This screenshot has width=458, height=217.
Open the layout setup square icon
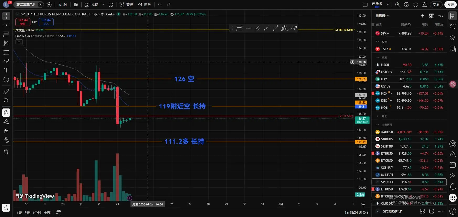(365, 4)
